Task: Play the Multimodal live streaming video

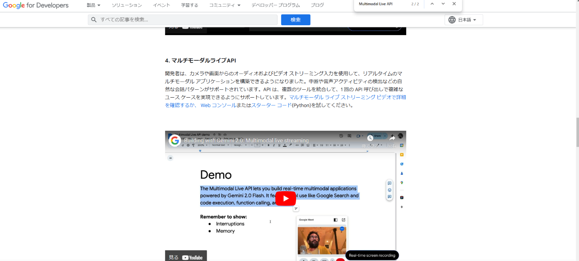Action: tap(285, 199)
